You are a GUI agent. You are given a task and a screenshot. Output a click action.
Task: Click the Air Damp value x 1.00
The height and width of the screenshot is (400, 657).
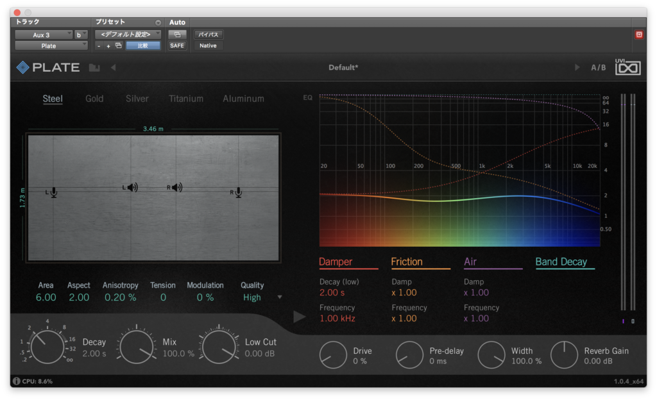[476, 292]
